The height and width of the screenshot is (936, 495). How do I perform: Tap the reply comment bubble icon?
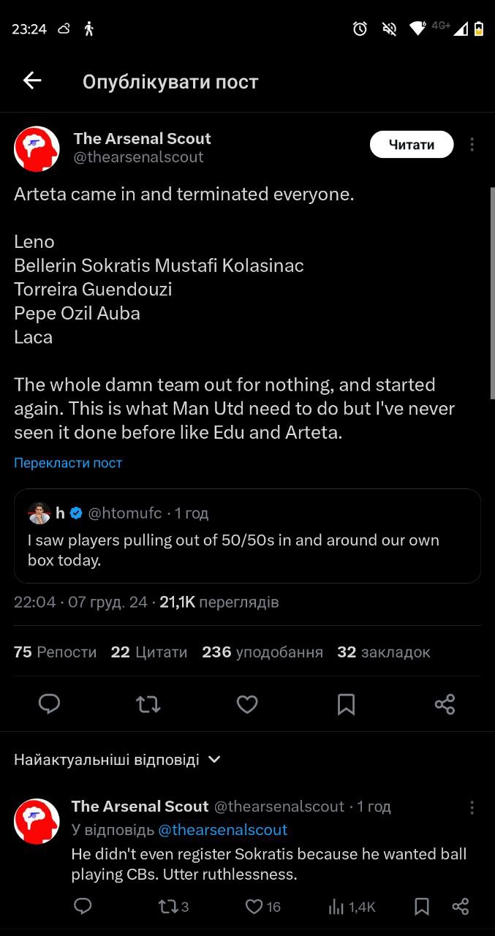click(x=83, y=907)
